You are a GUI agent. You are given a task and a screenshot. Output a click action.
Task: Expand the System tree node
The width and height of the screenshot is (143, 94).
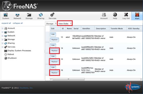tap(3, 32)
